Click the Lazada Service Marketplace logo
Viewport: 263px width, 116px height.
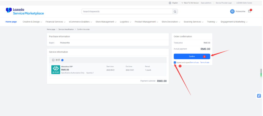click(25, 11)
